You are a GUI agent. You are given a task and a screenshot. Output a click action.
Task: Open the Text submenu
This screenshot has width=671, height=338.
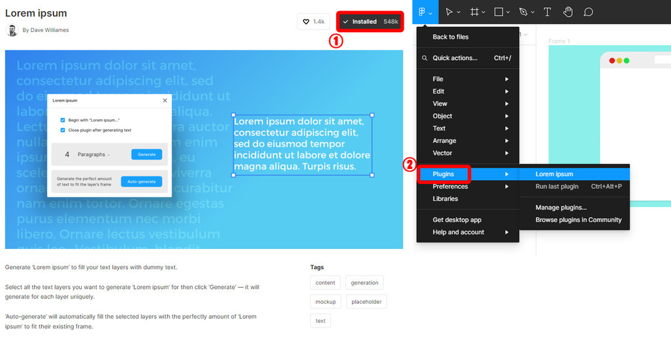point(468,128)
